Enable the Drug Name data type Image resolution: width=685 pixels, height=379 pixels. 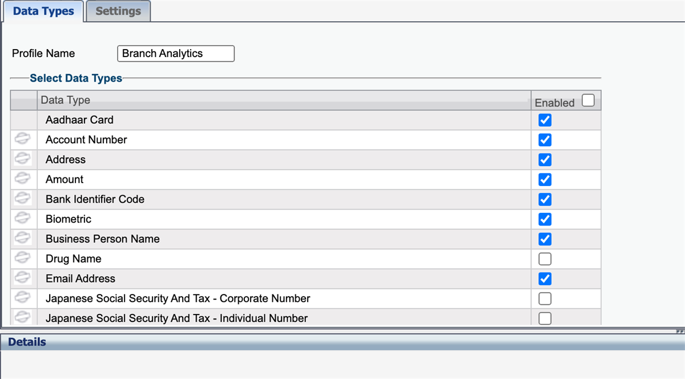tap(545, 259)
